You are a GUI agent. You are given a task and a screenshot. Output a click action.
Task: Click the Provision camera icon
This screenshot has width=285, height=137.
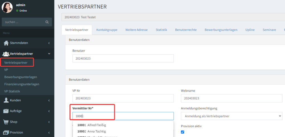(x=6, y=133)
